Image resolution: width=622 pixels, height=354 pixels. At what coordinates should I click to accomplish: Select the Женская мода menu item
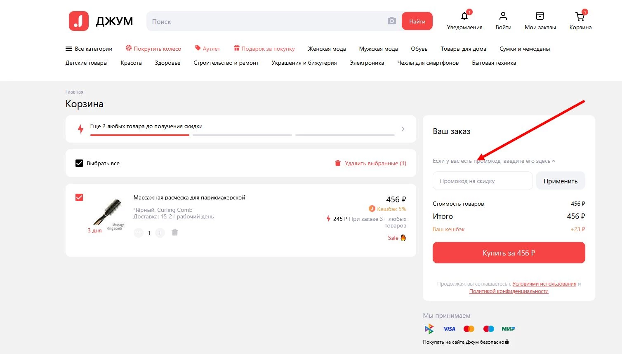(326, 49)
